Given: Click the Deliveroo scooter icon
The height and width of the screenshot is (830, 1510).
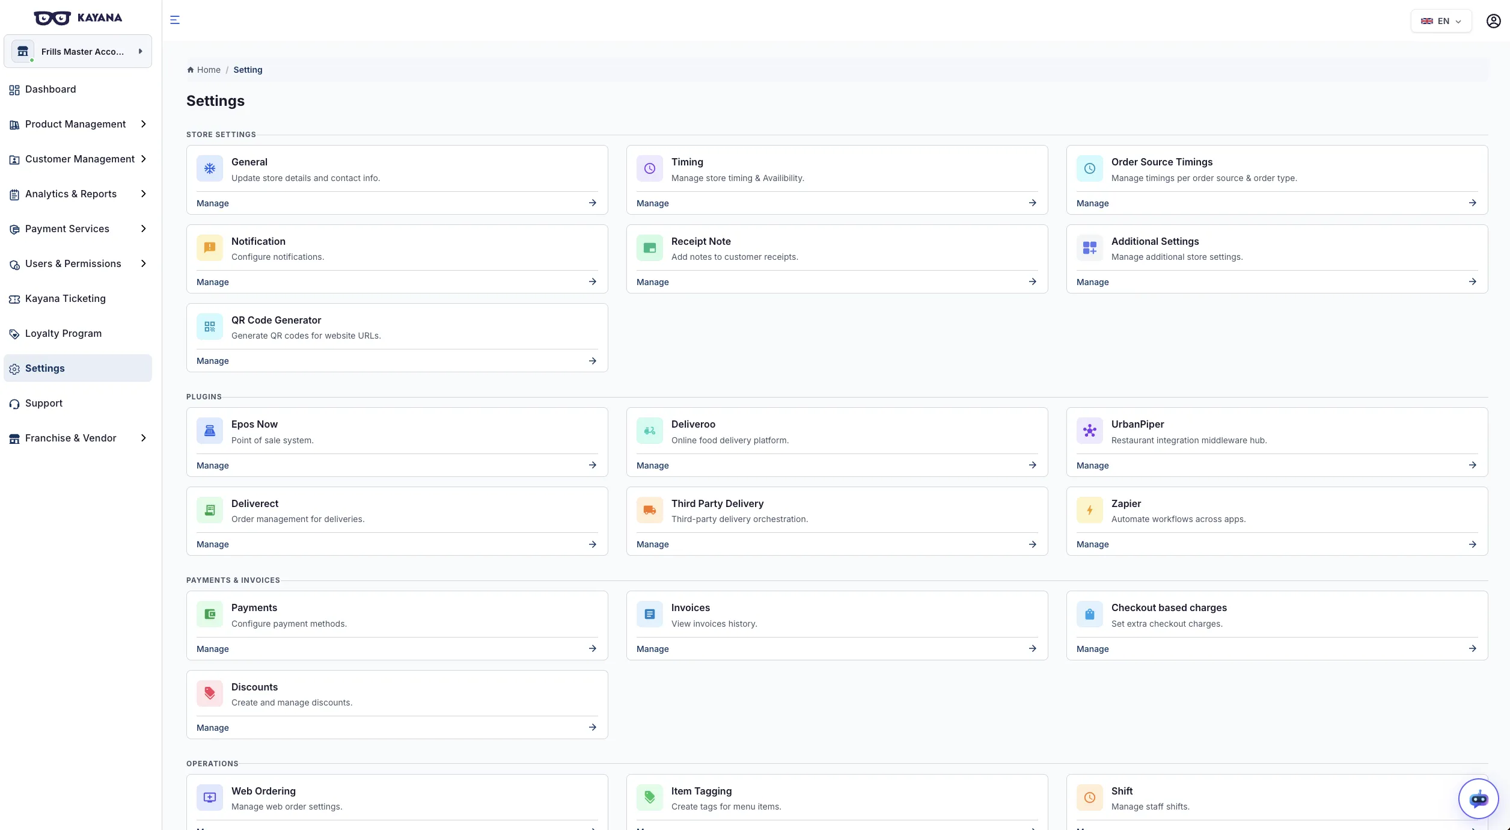Looking at the screenshot, I should (650, 431).
